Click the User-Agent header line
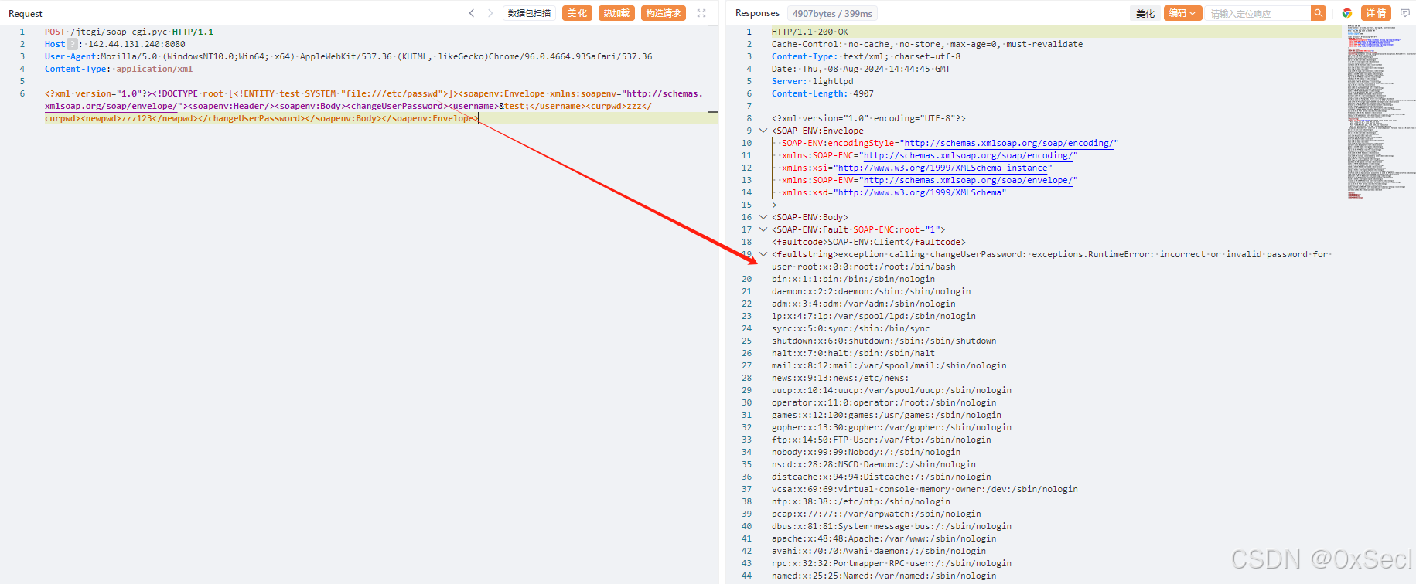 click(348, 56)
